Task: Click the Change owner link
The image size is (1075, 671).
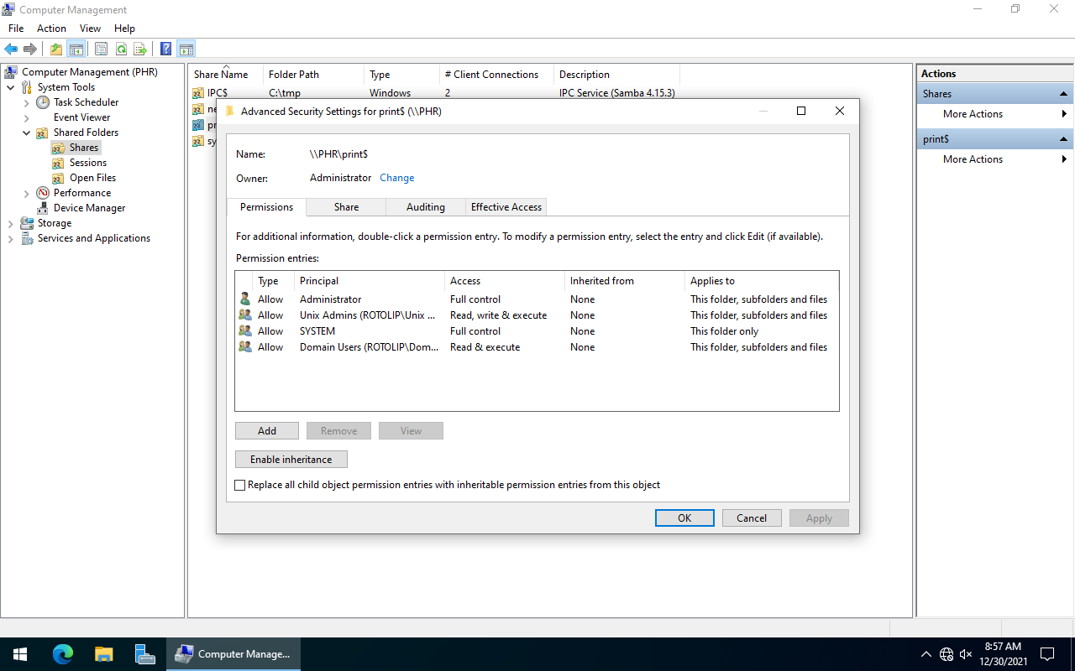Action: pyautogui.click(x=396, y=178)
